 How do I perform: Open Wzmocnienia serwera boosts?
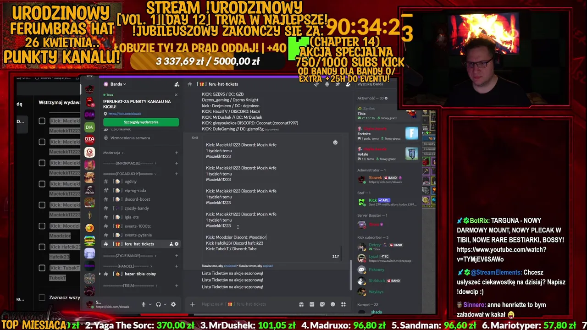click(x=130, y=138)
